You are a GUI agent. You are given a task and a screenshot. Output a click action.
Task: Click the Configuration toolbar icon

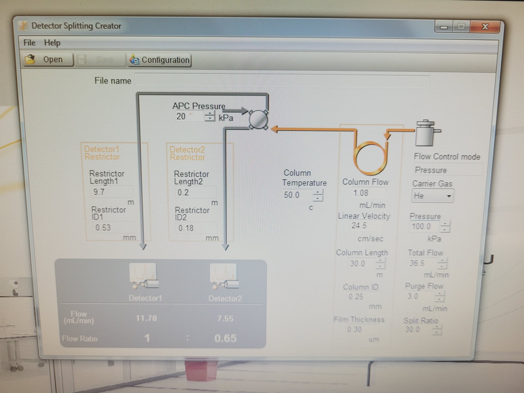pyautogui.click(x=134, y=60)
